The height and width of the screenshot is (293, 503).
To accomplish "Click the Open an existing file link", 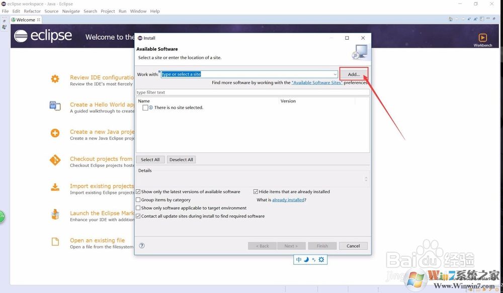I will coord(97,240).
